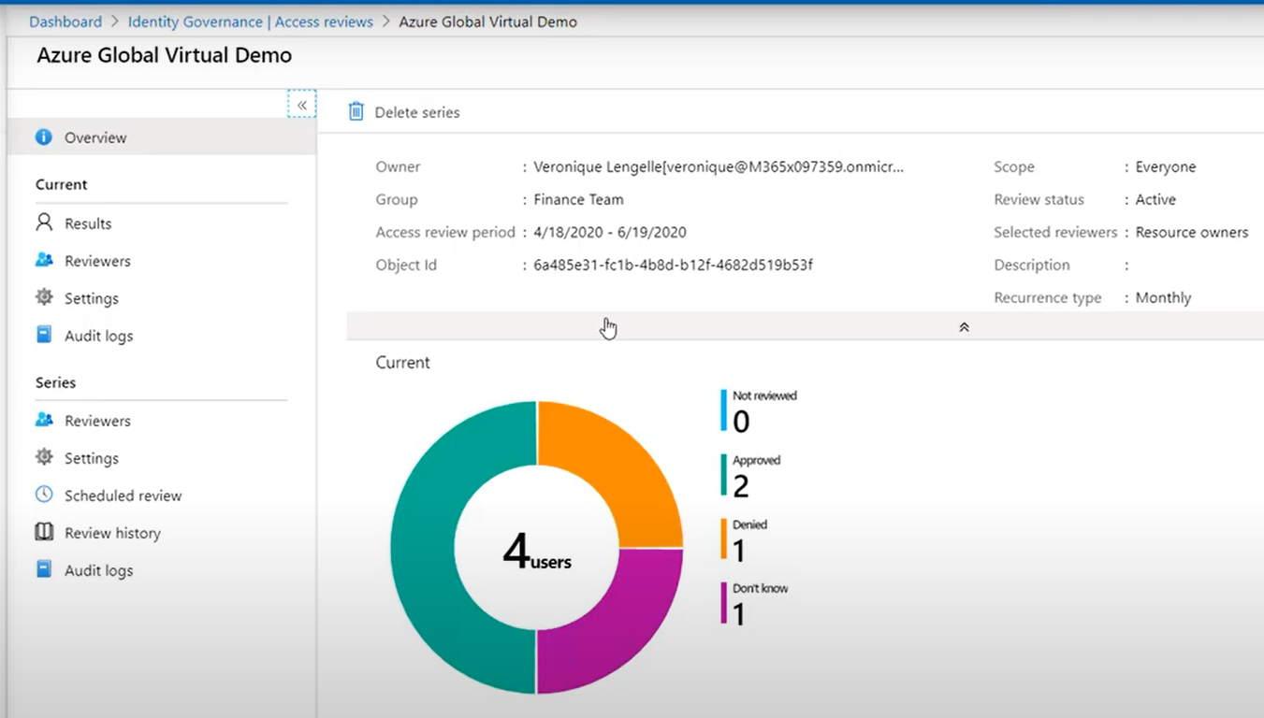Image resolution: width=1264 pixels, height=718 pixels.
Task: Collapse the details section with up chevrons
Action: pos(964,327)
